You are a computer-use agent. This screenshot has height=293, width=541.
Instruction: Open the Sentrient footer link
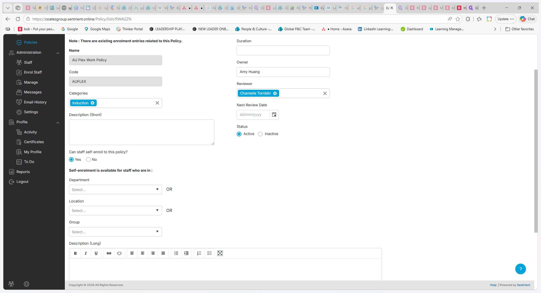point(523,285)
